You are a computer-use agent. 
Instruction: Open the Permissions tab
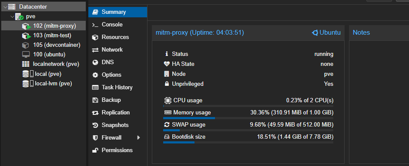point(117,150)
